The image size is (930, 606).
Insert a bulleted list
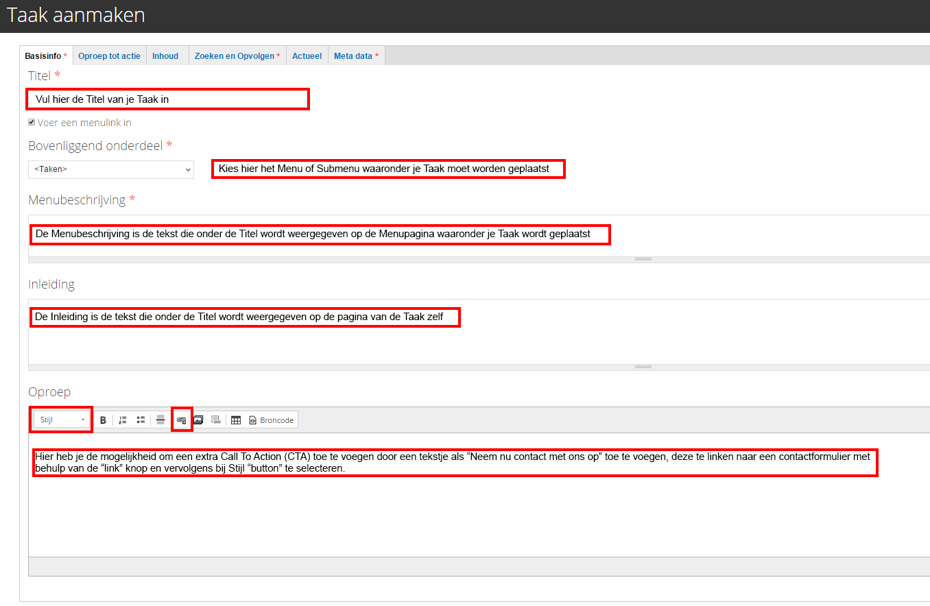pos(141,420)
